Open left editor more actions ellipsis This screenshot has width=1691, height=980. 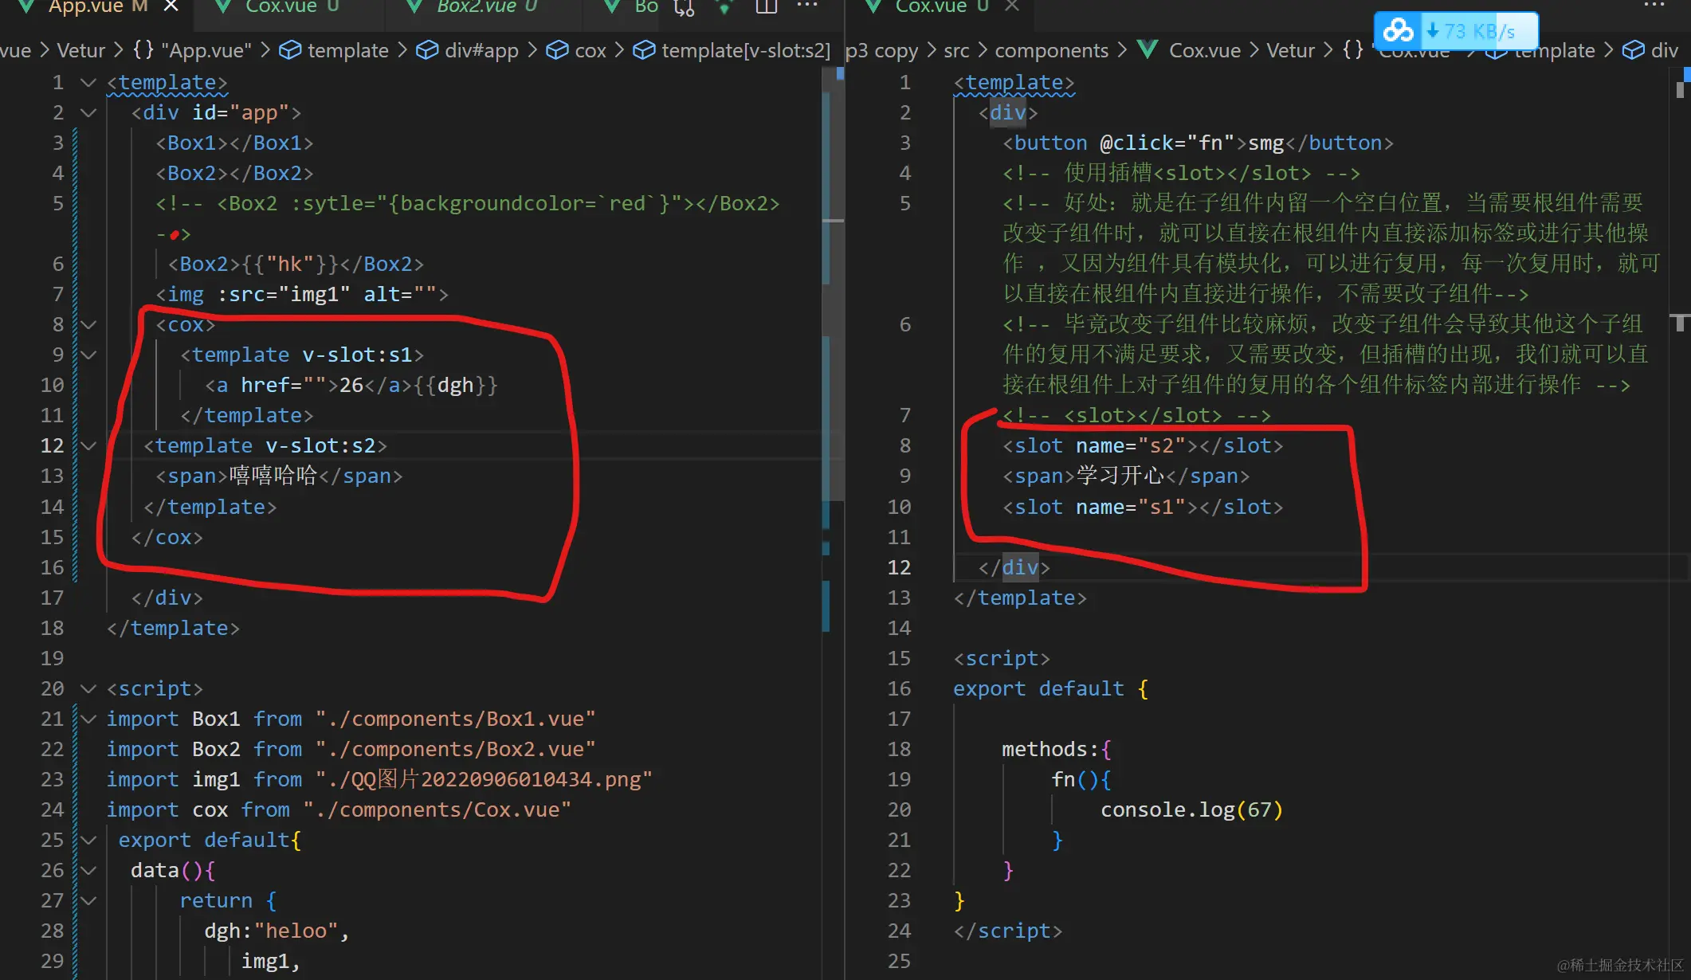click(x=807, y=6)
